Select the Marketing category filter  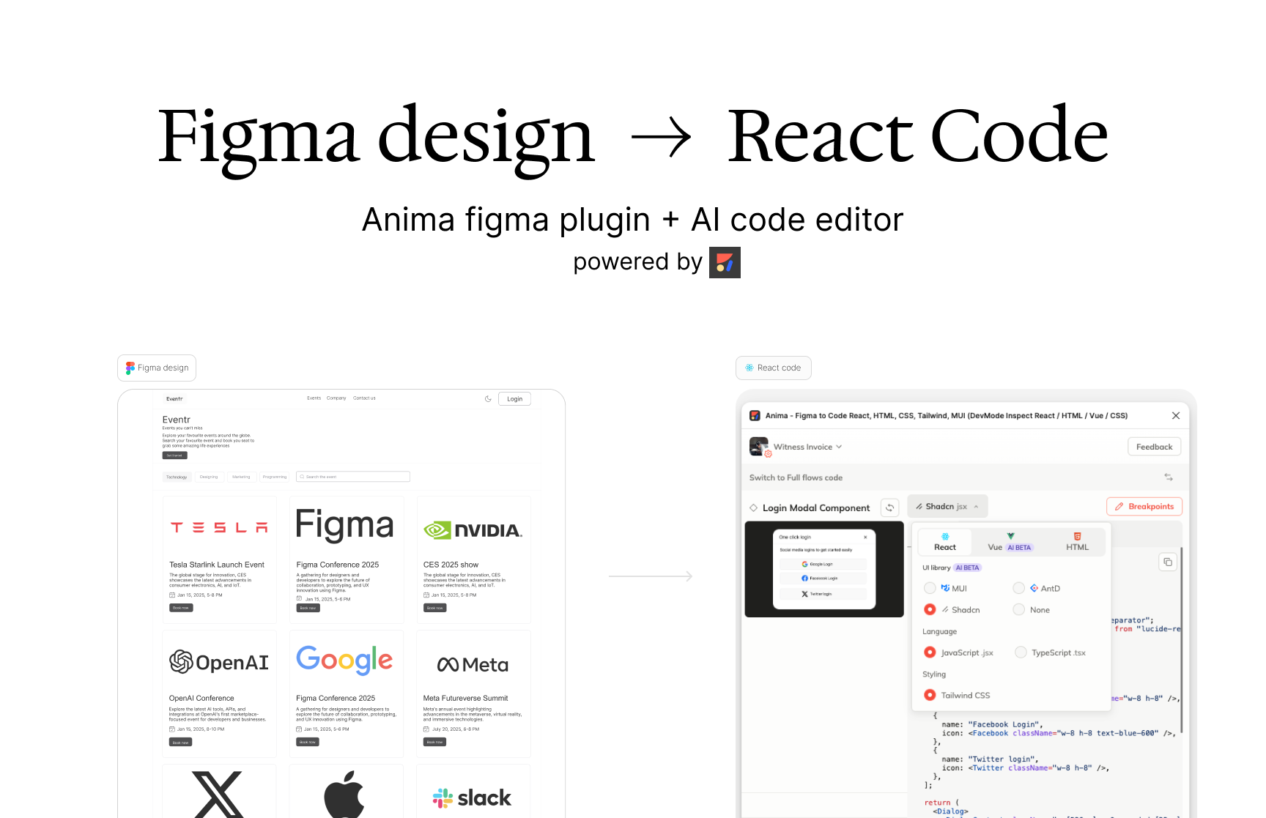[241, 477]
